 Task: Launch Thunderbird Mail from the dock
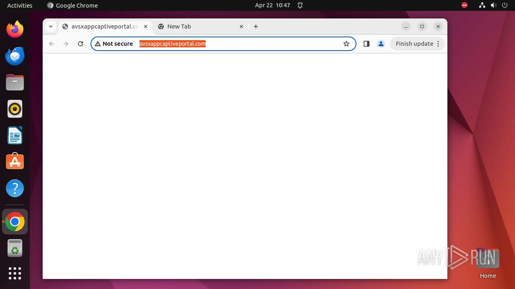coord(15,56)
